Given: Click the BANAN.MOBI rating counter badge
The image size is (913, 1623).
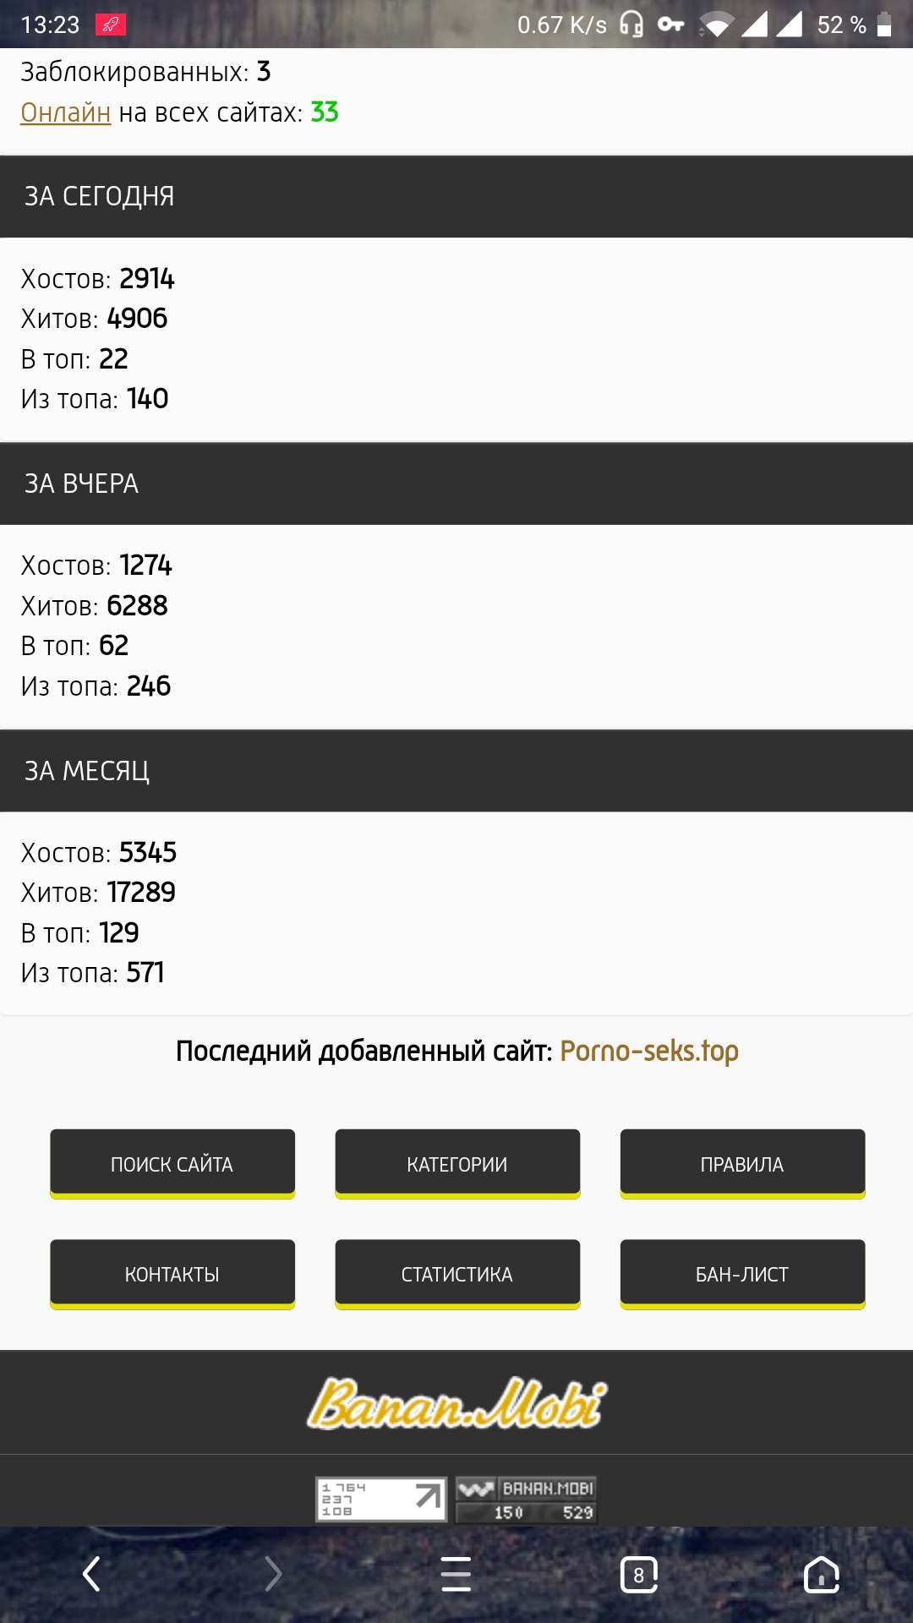Looking at the screenshot, I should pyautogui.click(x=526, y=1500).
